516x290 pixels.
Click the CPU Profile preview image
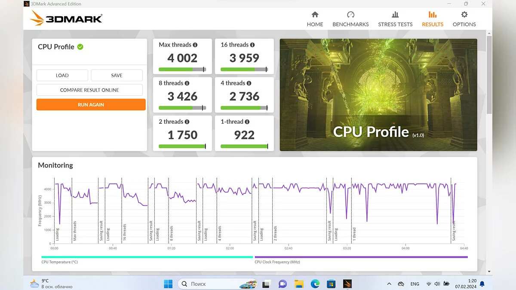[x=378, y=95]
